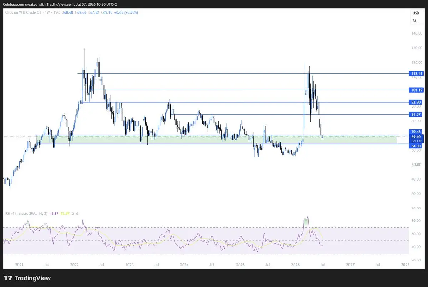Viewport: 428px width, 287px height.
Task: Click the 2025 time axis label
Action: coord(240,265)
